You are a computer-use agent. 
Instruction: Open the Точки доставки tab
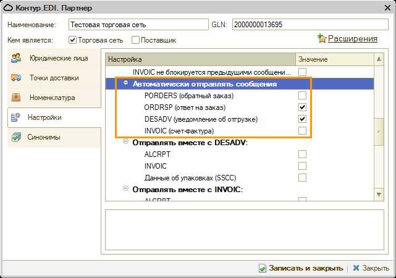(x=54, y=78)
